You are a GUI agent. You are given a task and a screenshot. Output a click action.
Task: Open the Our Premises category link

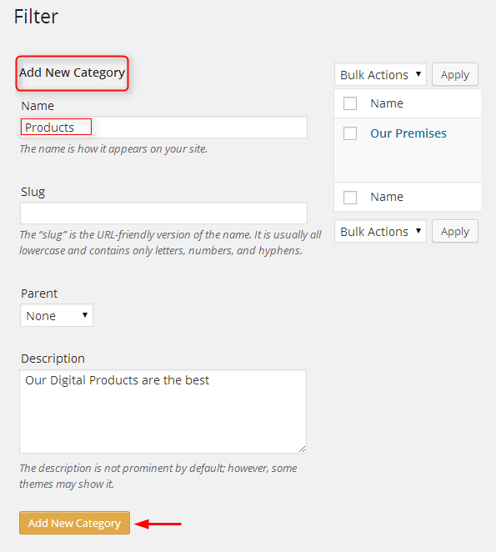point(408,133)
